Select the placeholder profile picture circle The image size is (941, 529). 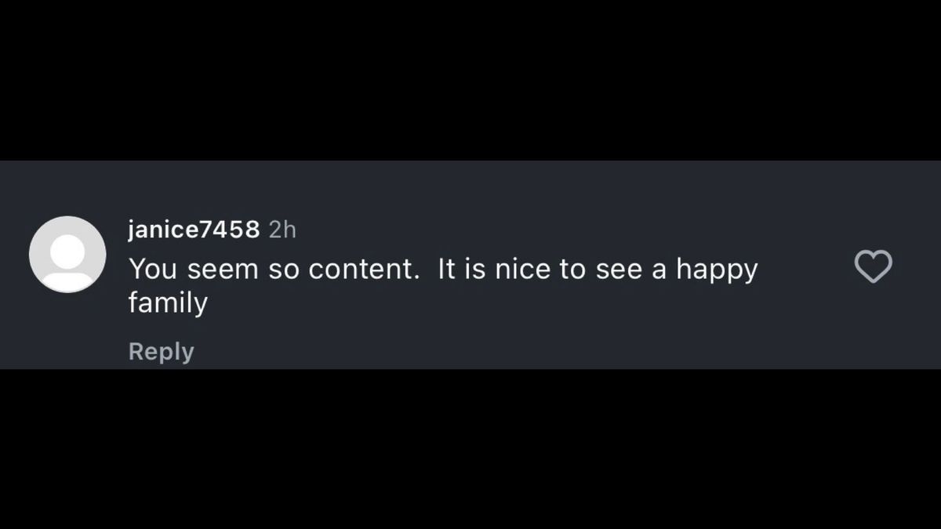coord(67,255)
